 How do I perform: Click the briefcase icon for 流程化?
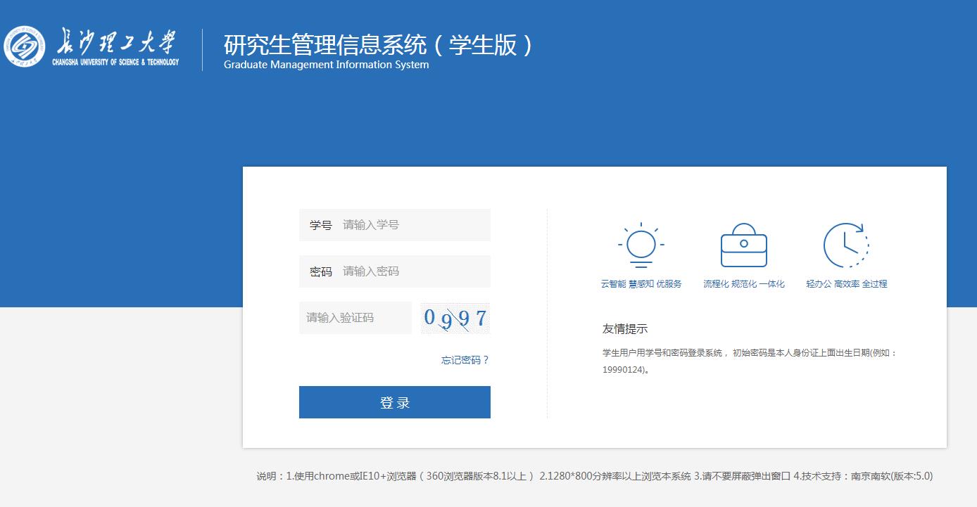point(743,245)
